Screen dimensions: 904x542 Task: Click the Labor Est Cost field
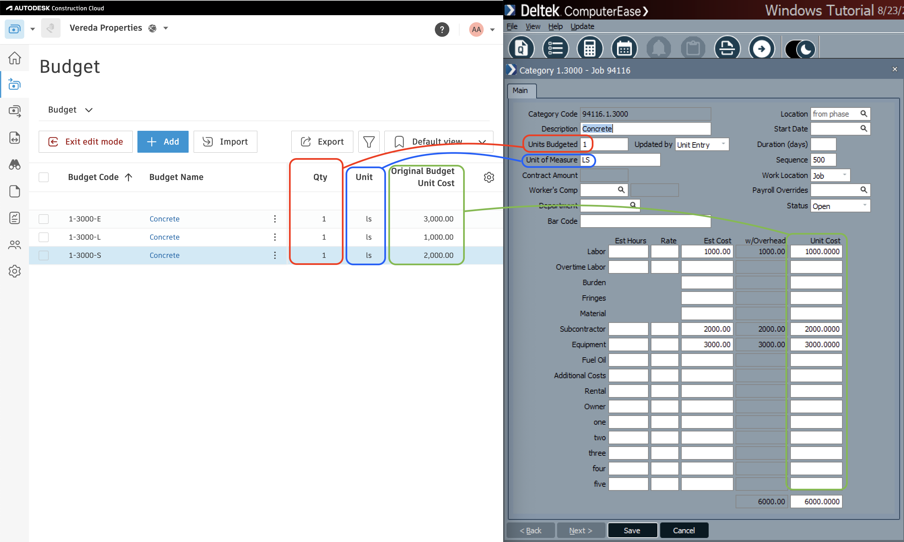[x=707, y=252]
